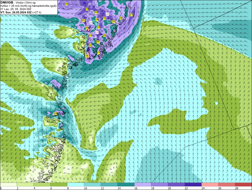Image resolution: width=252 pixels, height=190 pixels.
Task: Click the yellow "36" maximum gust label
Action: pyautogui.click(x=87, y=56)
